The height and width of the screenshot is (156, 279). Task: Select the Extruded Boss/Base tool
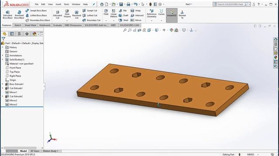pyautogui.click(x=8, y=14)
